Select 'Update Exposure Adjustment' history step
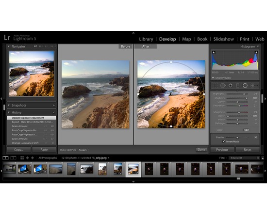This screenshot has height=214, width=267. [32, 118]
